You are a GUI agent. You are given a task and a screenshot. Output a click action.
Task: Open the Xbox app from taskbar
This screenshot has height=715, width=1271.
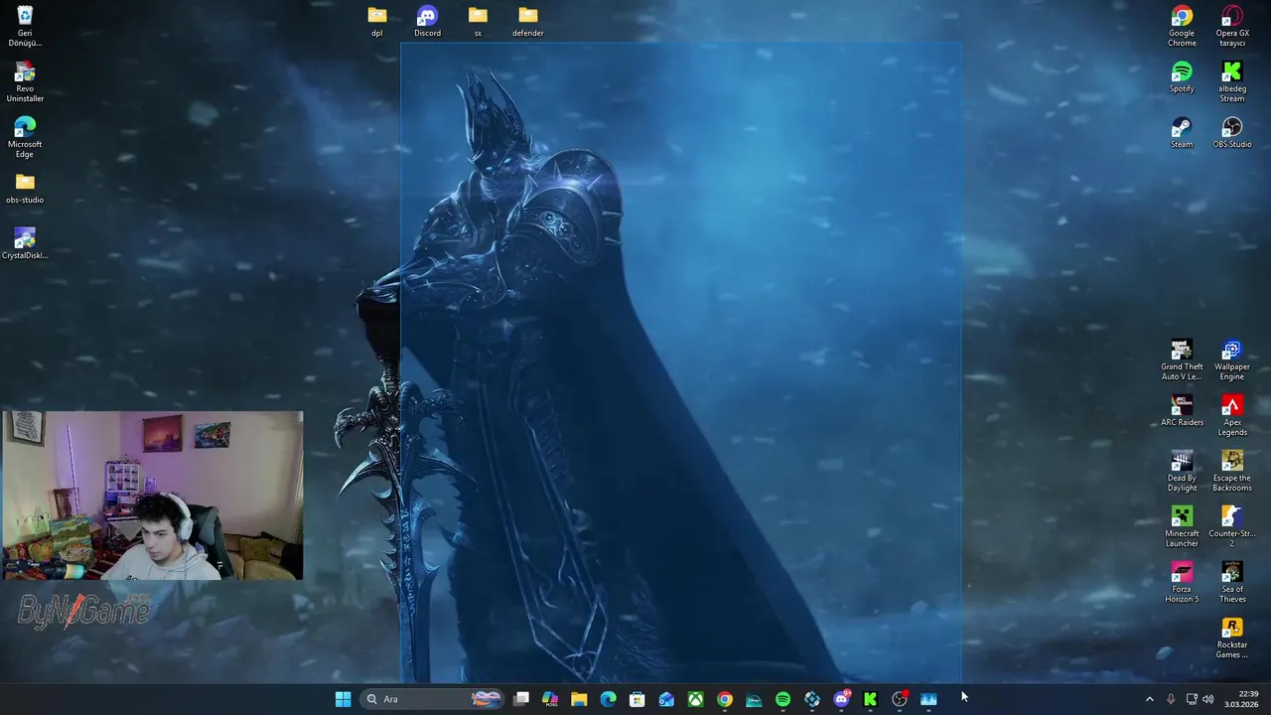695,699
